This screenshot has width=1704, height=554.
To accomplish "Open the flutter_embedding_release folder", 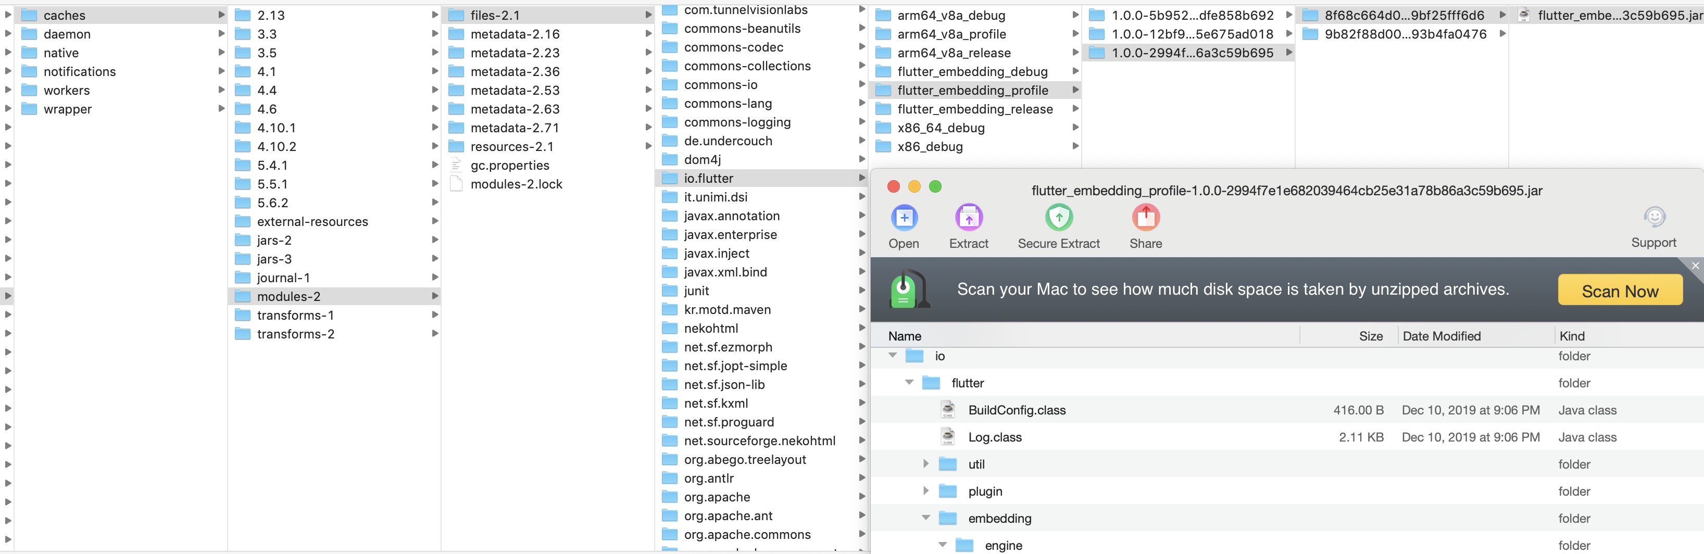I will [975, 109].
